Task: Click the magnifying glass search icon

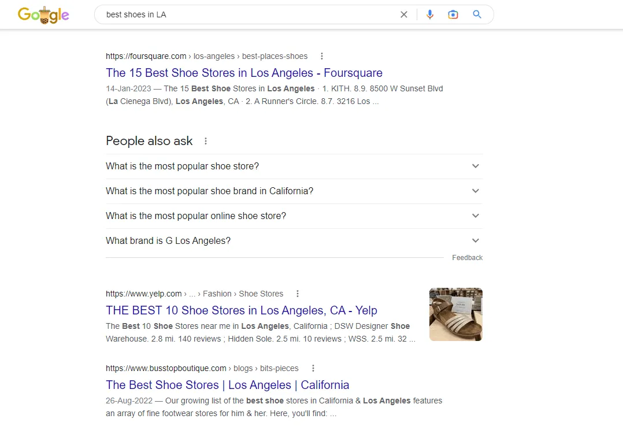Action: (x=477, y=14)
